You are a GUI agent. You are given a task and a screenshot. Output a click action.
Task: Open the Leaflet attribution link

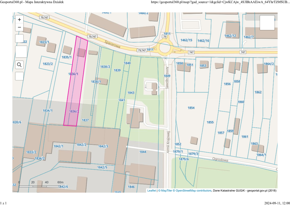[x=152, y=191]
